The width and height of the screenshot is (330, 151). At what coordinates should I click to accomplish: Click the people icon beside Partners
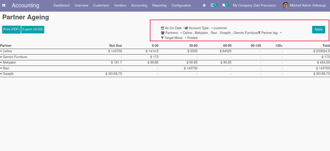[x=163, y=33]
